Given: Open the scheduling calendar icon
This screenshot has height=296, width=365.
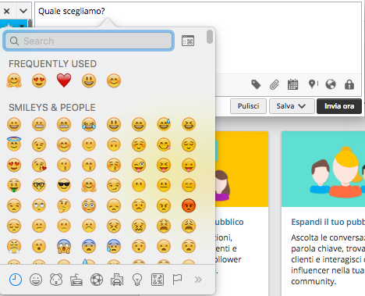Looking at the screenshot, I should (292, 84).
